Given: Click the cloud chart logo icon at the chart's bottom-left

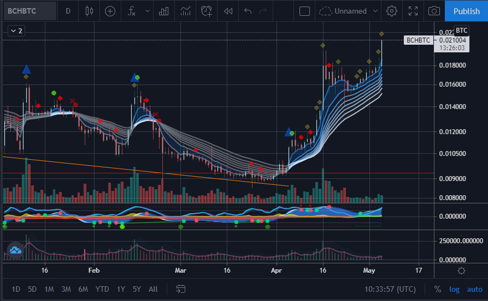Looking at the screenshot, I should pyautogui.click(x=15, y=250).
